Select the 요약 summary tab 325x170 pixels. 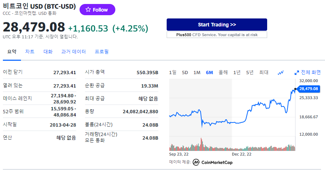click(12, 52)
